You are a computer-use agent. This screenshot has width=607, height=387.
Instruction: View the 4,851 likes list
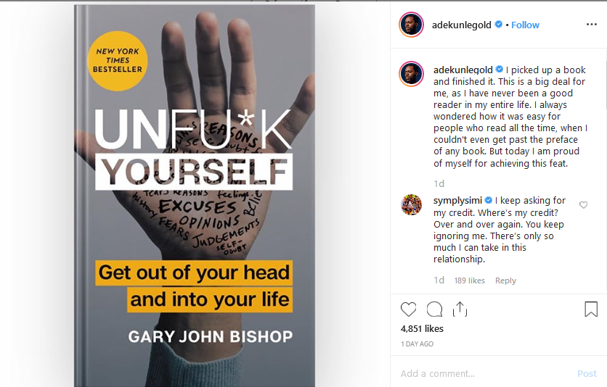[x=422, y=329]
